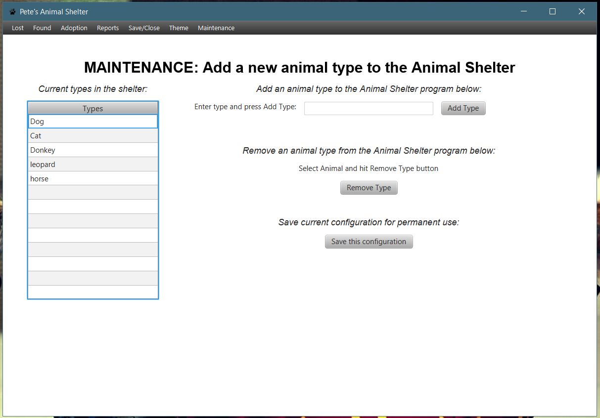Select Donkey in the Types list
This screenshot has height=418, width=600.
[92, 150]
